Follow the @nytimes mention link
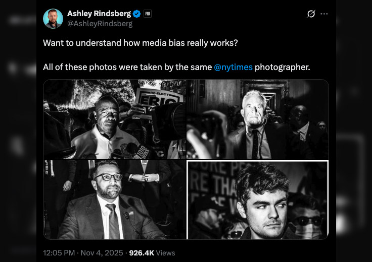Image resolution: width=372 pixels, height=262 pixels. (233, 67)
